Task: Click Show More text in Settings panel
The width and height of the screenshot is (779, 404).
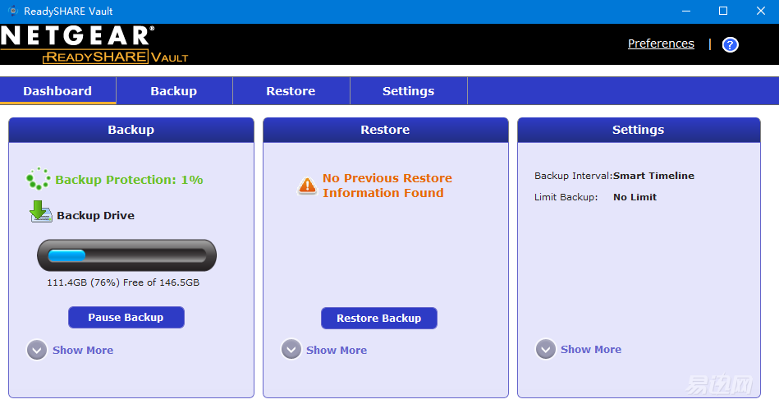Action: 591,349
